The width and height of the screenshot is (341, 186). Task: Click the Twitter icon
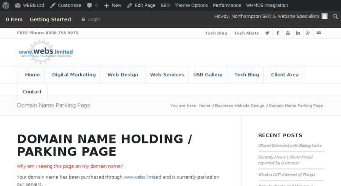tap(267, 33)
